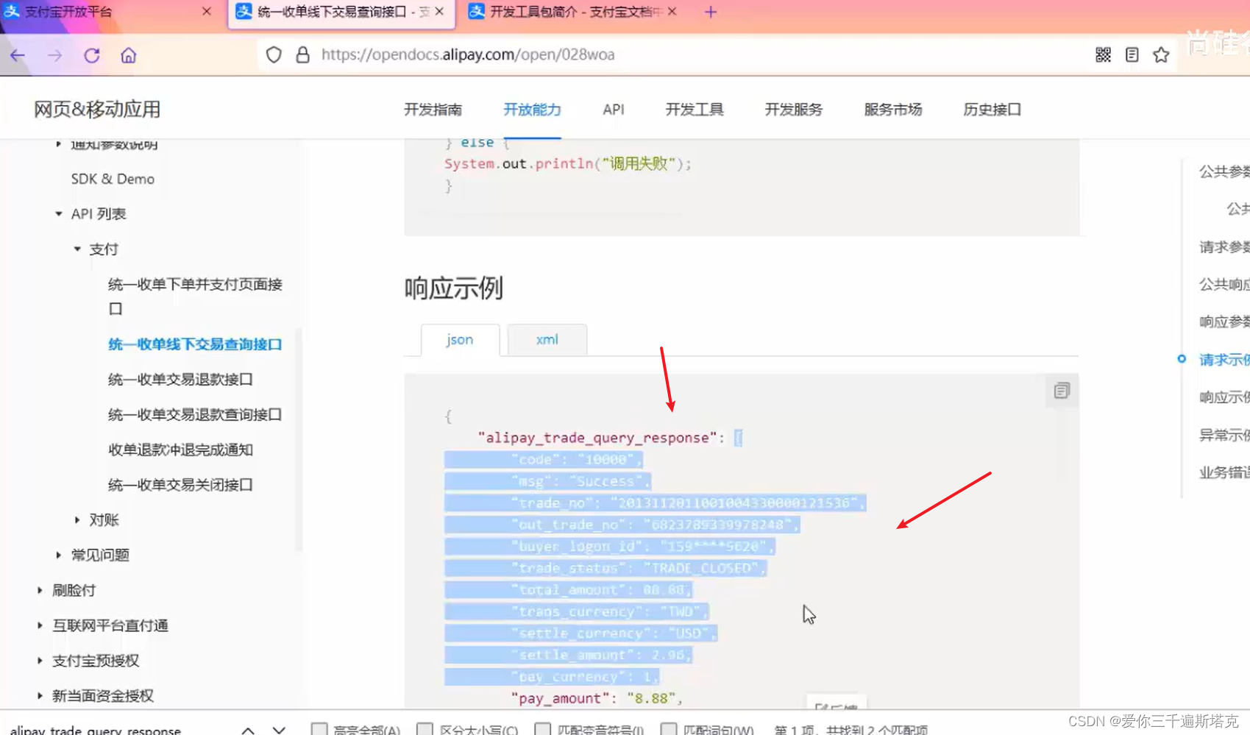Image resolution: width=1250 pixels, height=735 pixels.
Task: Open the 开发服务 nav menu
Action: coord(794,110)
